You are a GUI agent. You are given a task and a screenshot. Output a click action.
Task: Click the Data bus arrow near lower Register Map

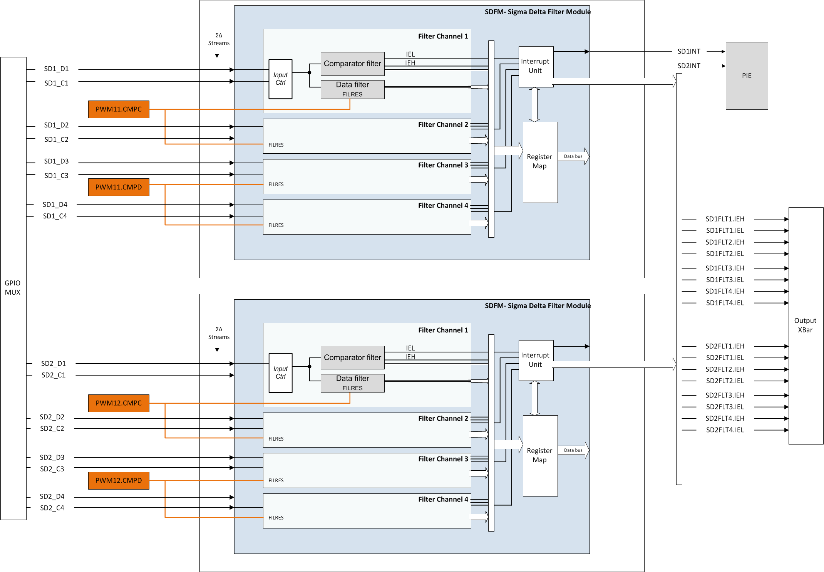573,450
